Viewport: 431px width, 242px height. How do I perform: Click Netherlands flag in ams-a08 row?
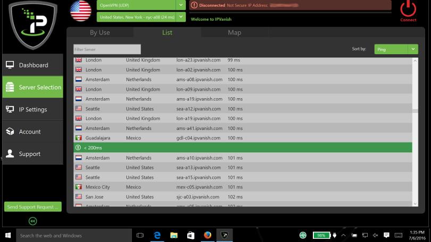click(79, 79)
